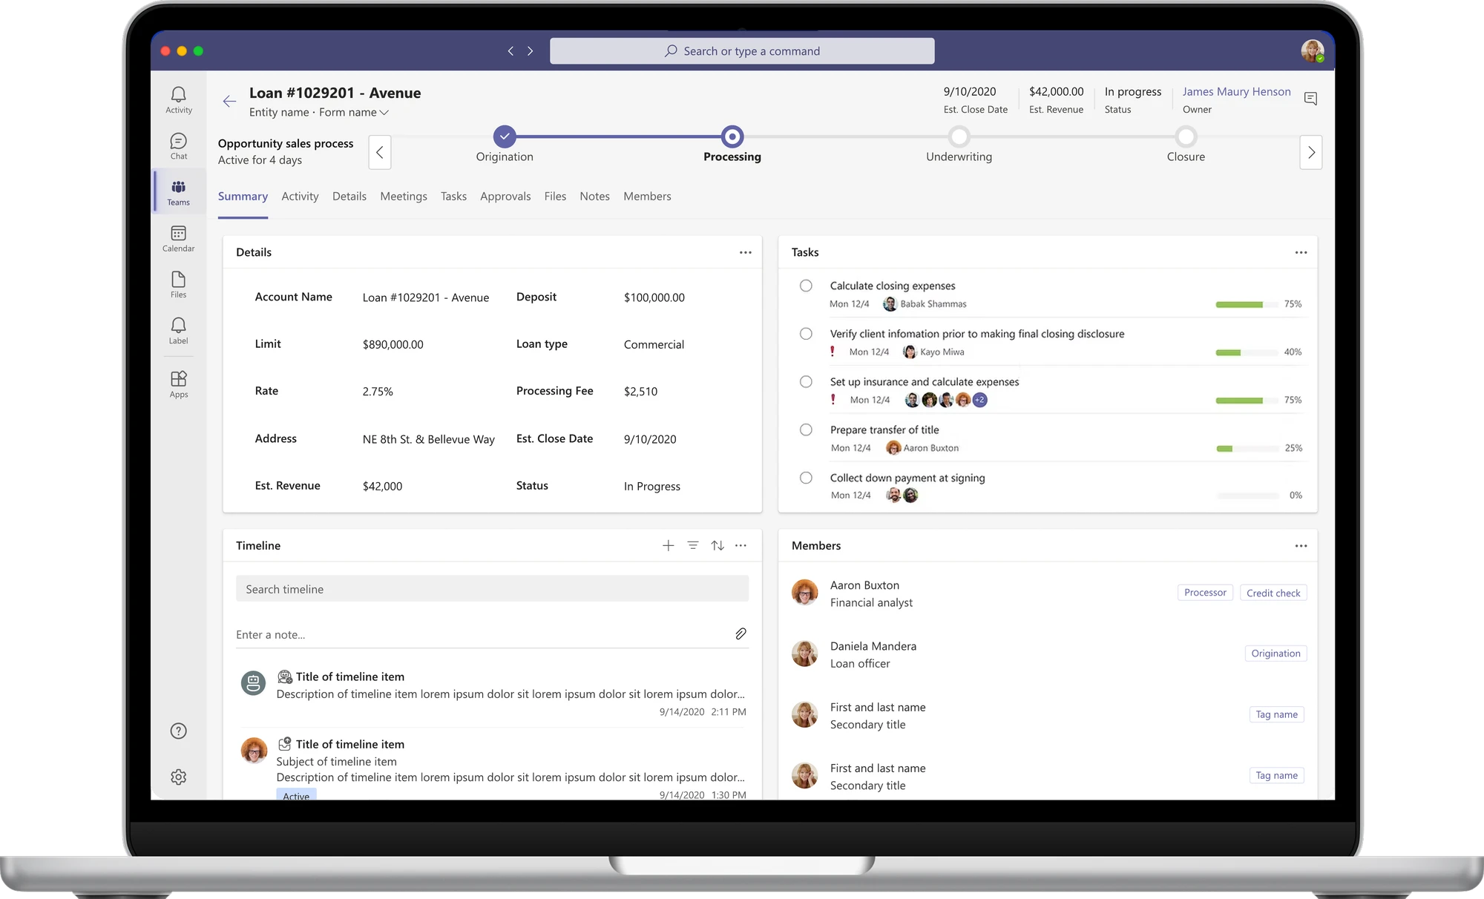The height and width of the screenshot is (899, 1484).
Task: Show previous process stages with left chevron
Action: (380, 152)
